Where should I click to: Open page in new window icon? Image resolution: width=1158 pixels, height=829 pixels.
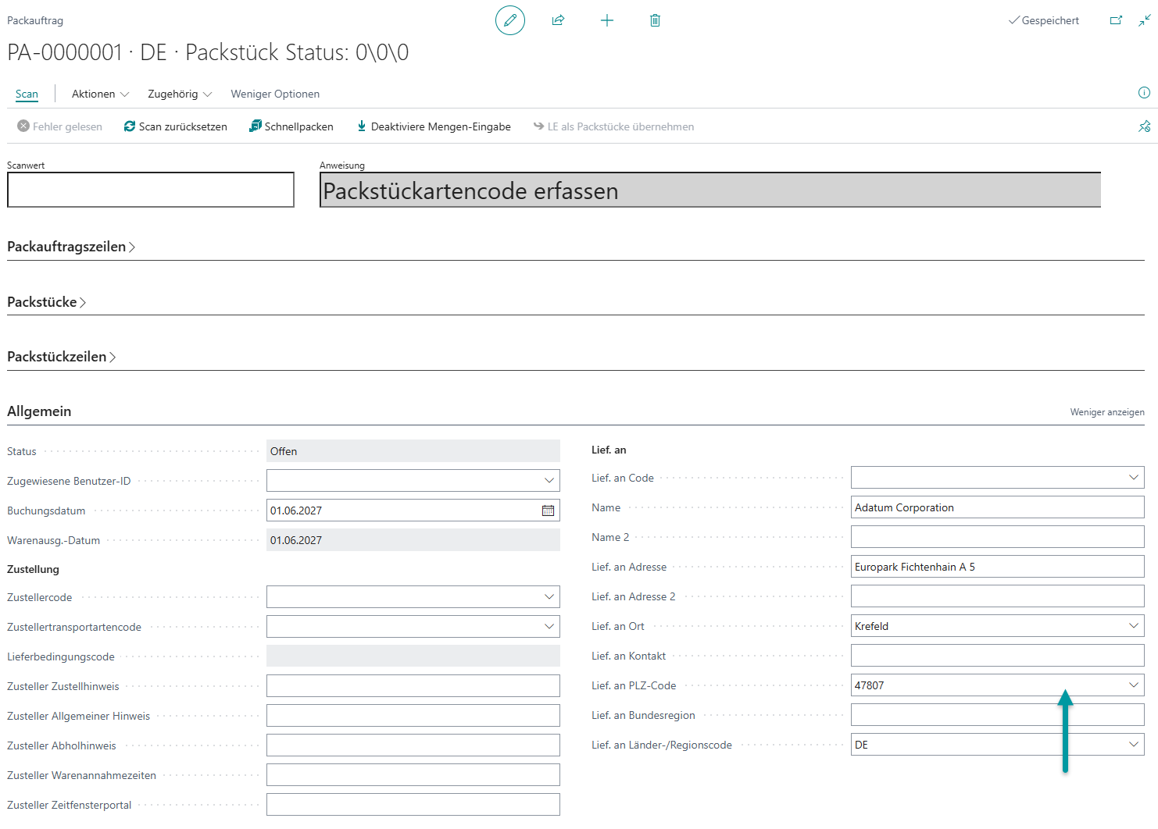click(1116, 20)
